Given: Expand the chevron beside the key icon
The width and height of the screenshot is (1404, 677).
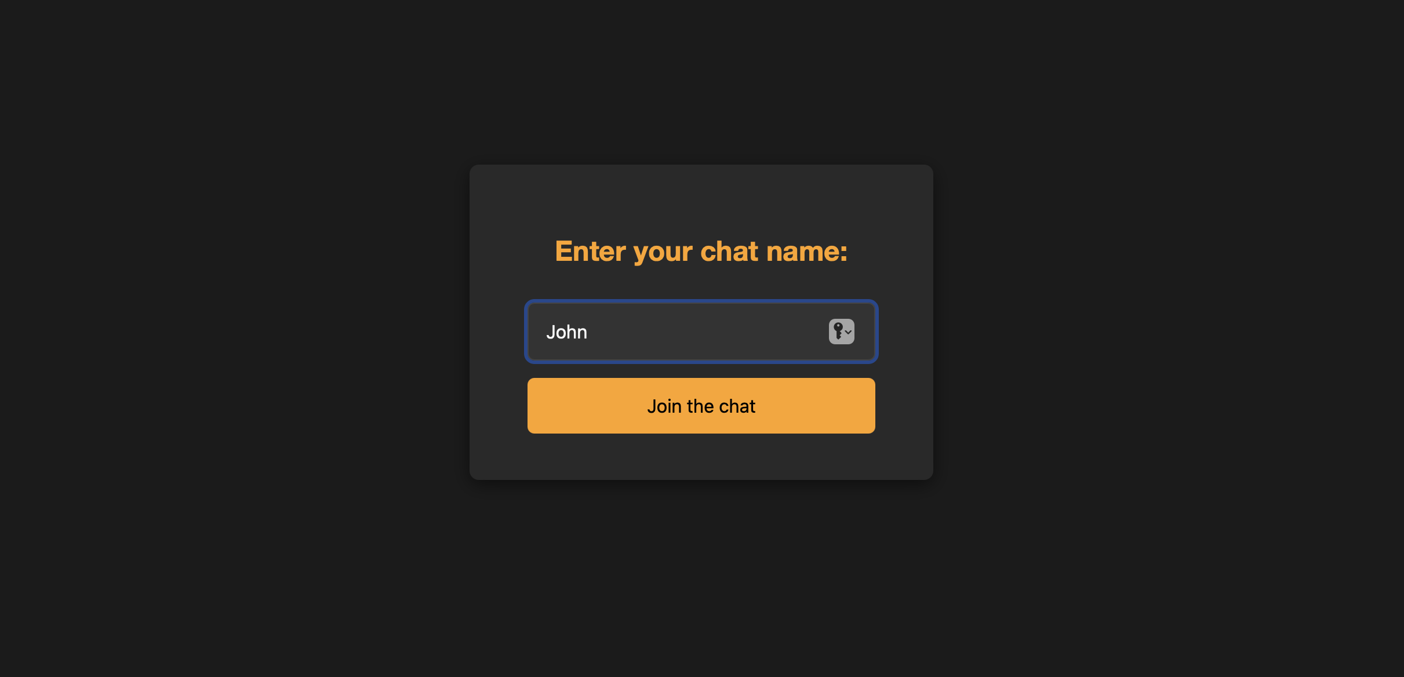Looking at the screenshot, I should [848, 332].
